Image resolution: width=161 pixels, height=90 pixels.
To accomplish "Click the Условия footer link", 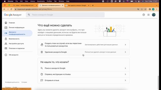I will (x=24, y=82).
